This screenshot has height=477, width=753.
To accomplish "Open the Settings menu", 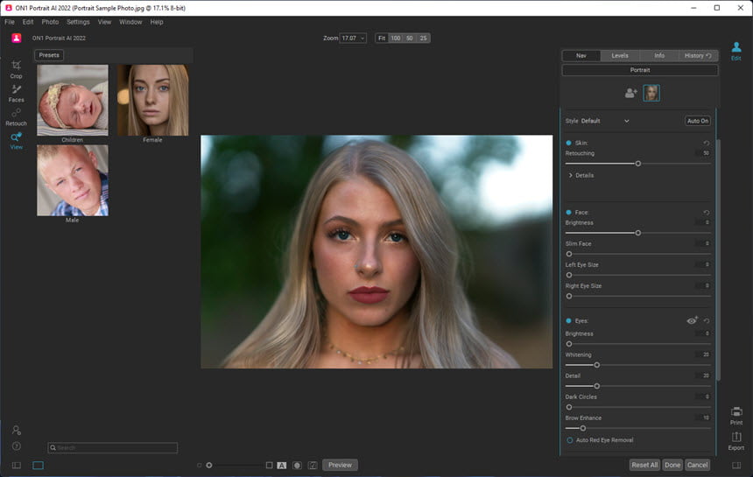I will coord(78,22).
